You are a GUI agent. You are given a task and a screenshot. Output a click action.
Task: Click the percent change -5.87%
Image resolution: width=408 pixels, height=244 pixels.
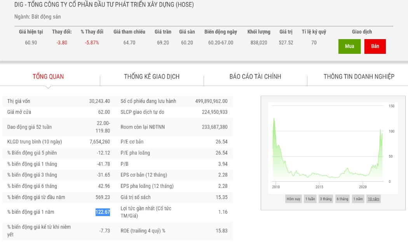click(x=92, y=43)
